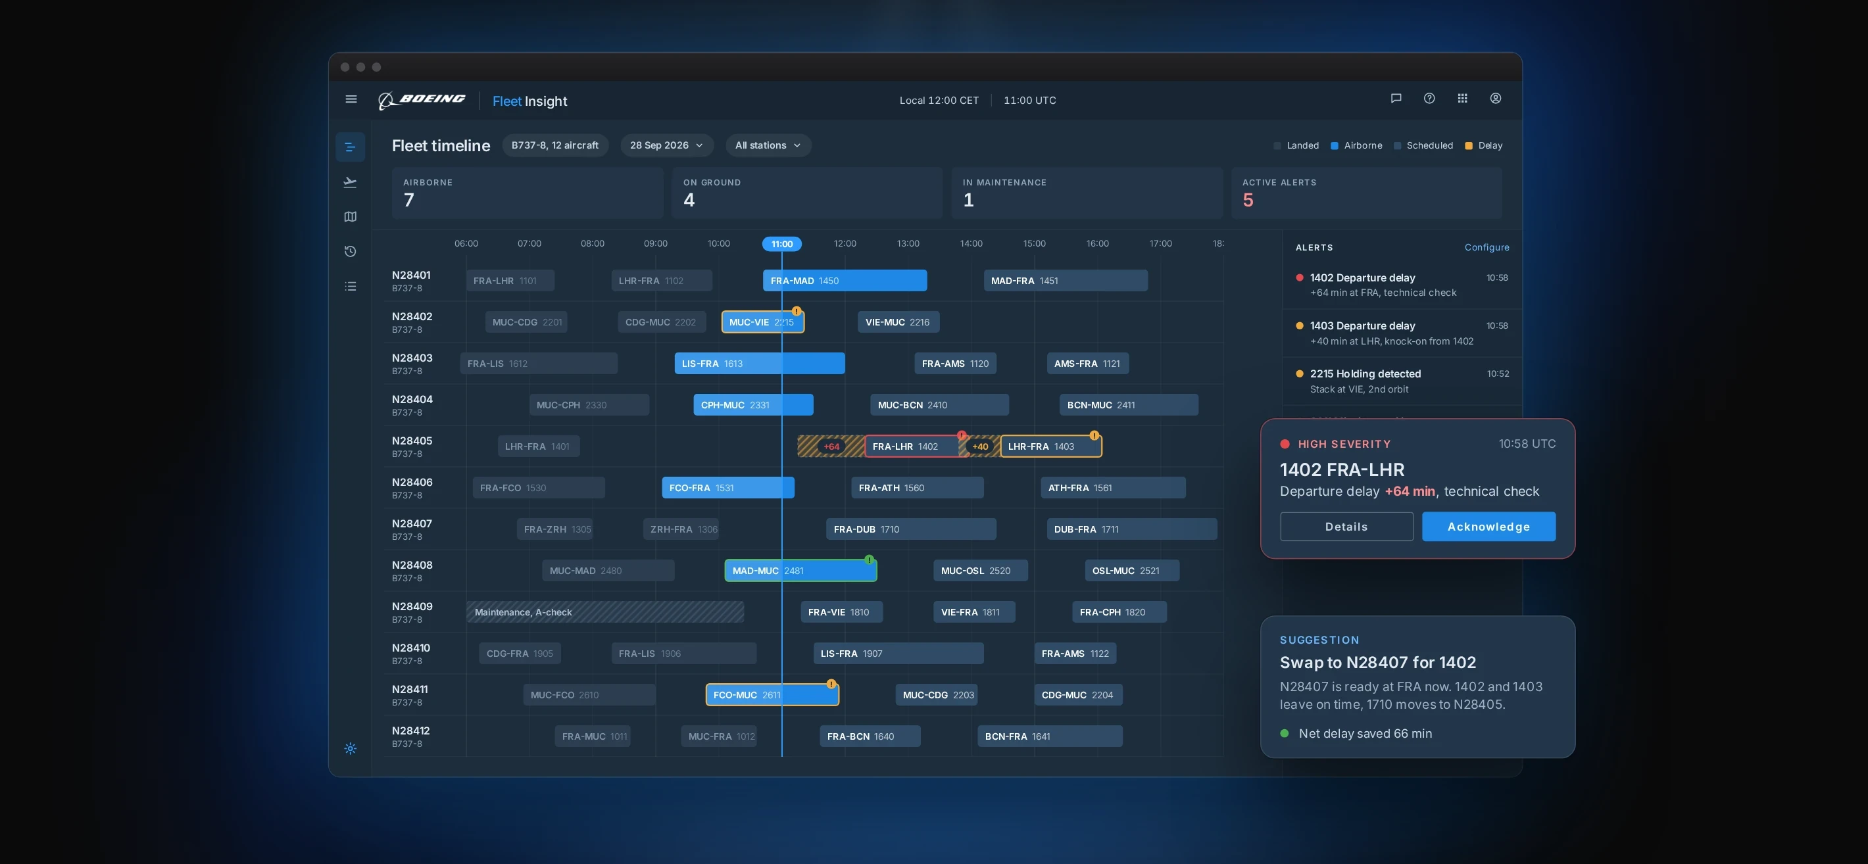Open the history clock sidebar icon
This screenshot has width=1868, height=864.
350,252
